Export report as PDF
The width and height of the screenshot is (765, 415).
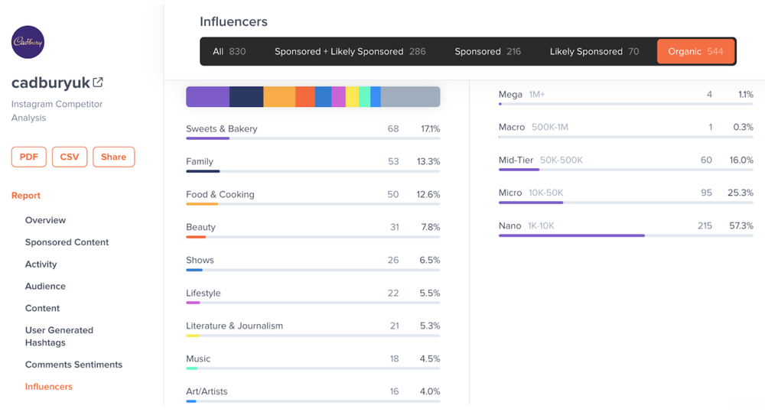tap(29, 157)
